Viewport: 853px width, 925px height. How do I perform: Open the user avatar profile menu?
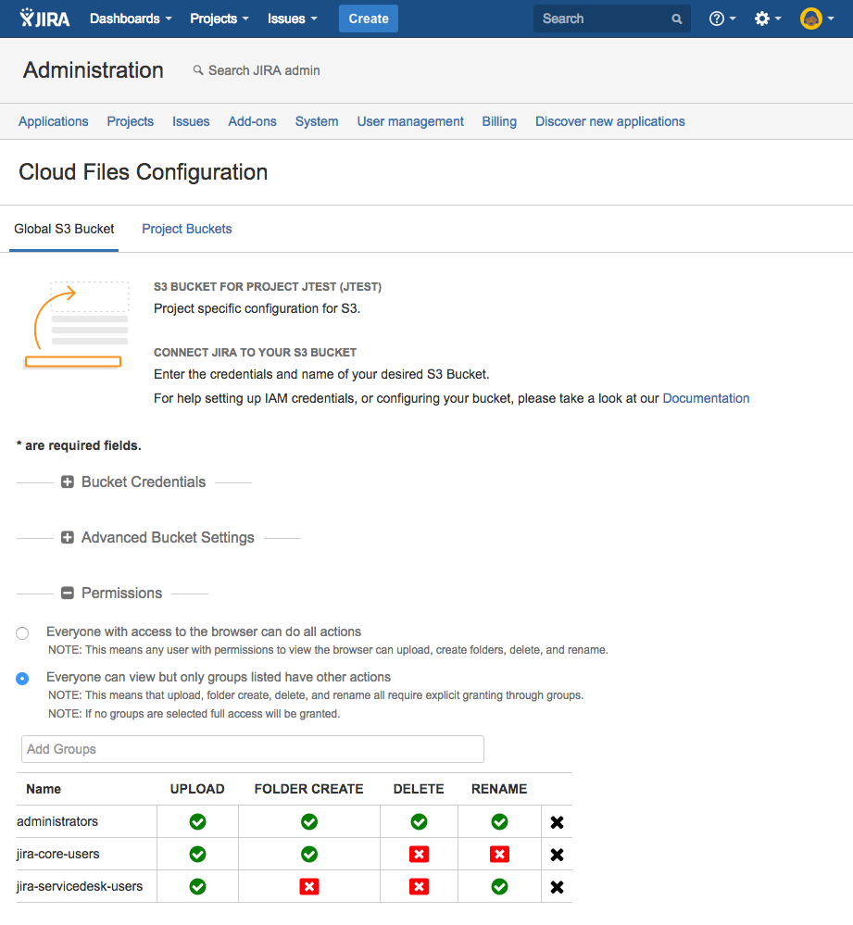pyautogui.click(x=817, y=19)
